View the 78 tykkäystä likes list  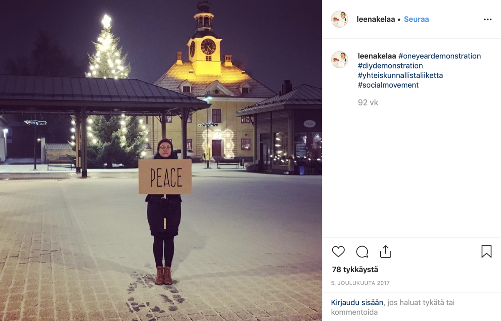point(355,270)
